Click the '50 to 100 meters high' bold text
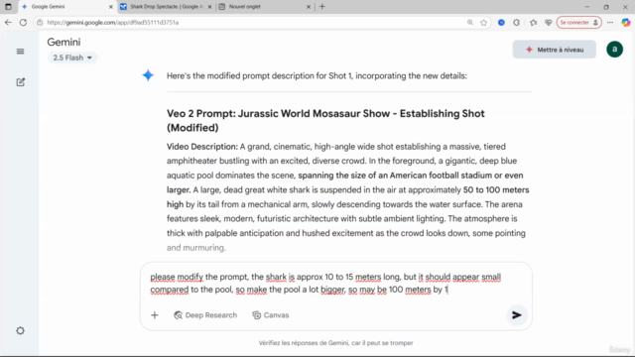 [x=348, y=197]
